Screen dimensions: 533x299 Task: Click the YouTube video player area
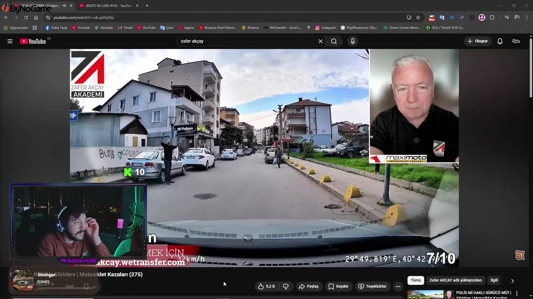tap(264, 158)
